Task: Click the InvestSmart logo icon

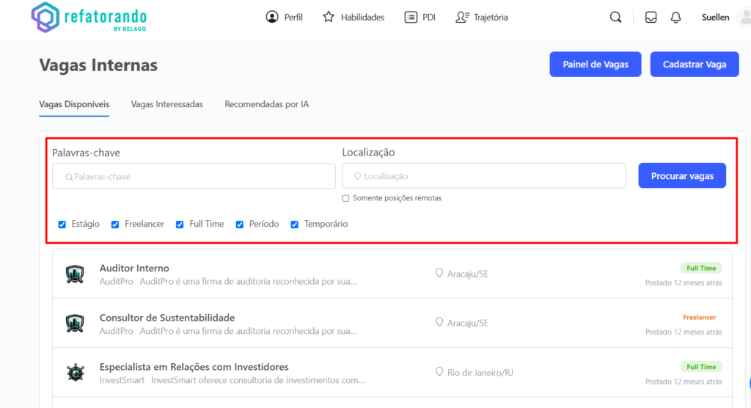Action: tap(76, 372)
